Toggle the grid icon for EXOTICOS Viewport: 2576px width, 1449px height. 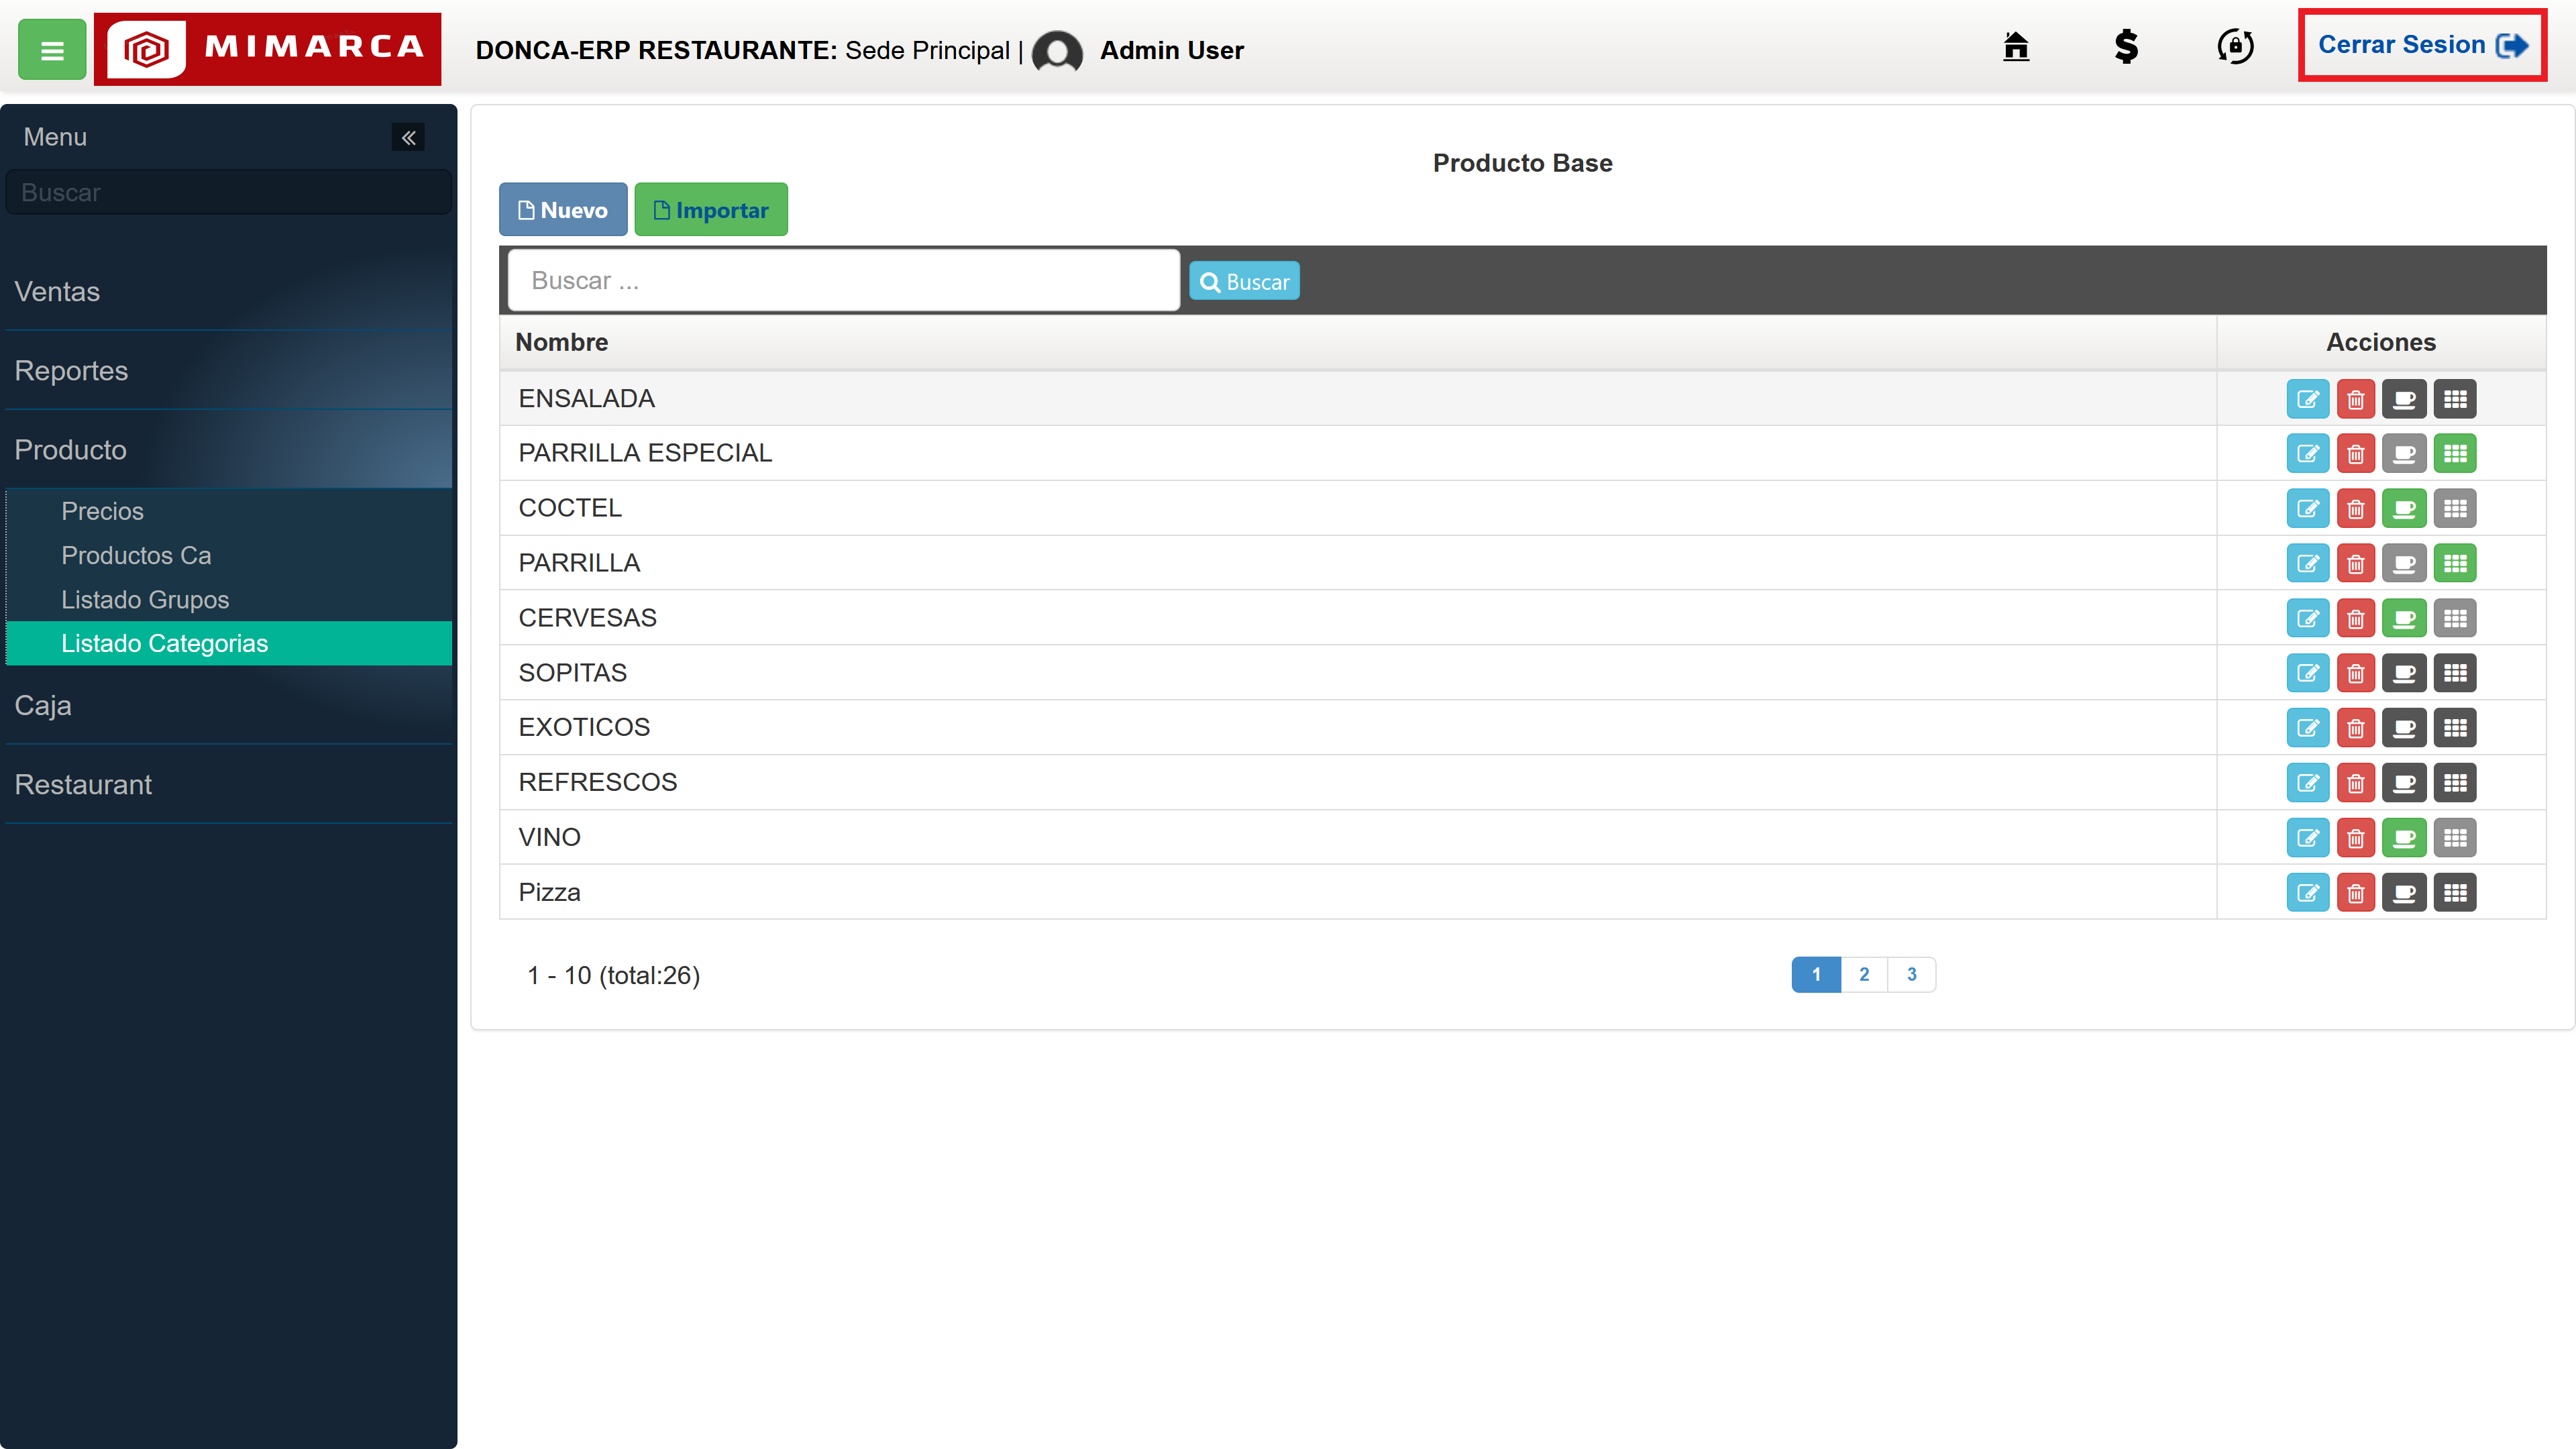pos(2455,728)
